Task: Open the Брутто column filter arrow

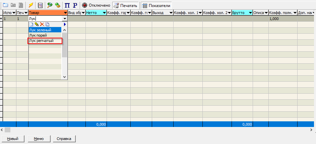Action: [250, 13]
